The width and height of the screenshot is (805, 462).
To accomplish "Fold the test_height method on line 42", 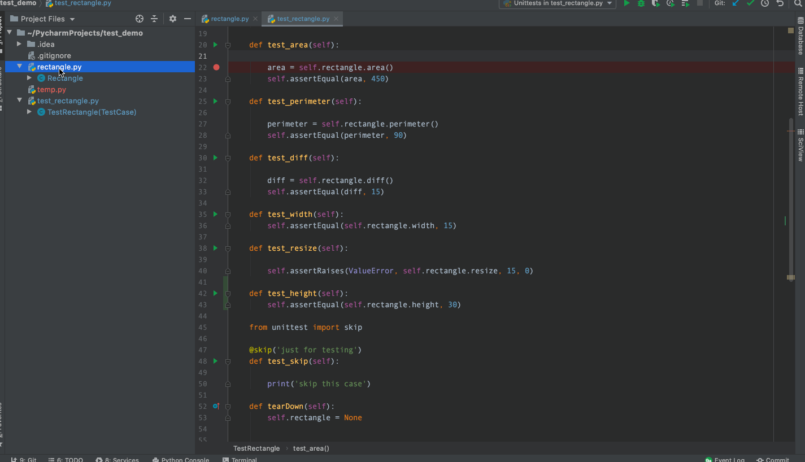I will (x=228, y=293).
